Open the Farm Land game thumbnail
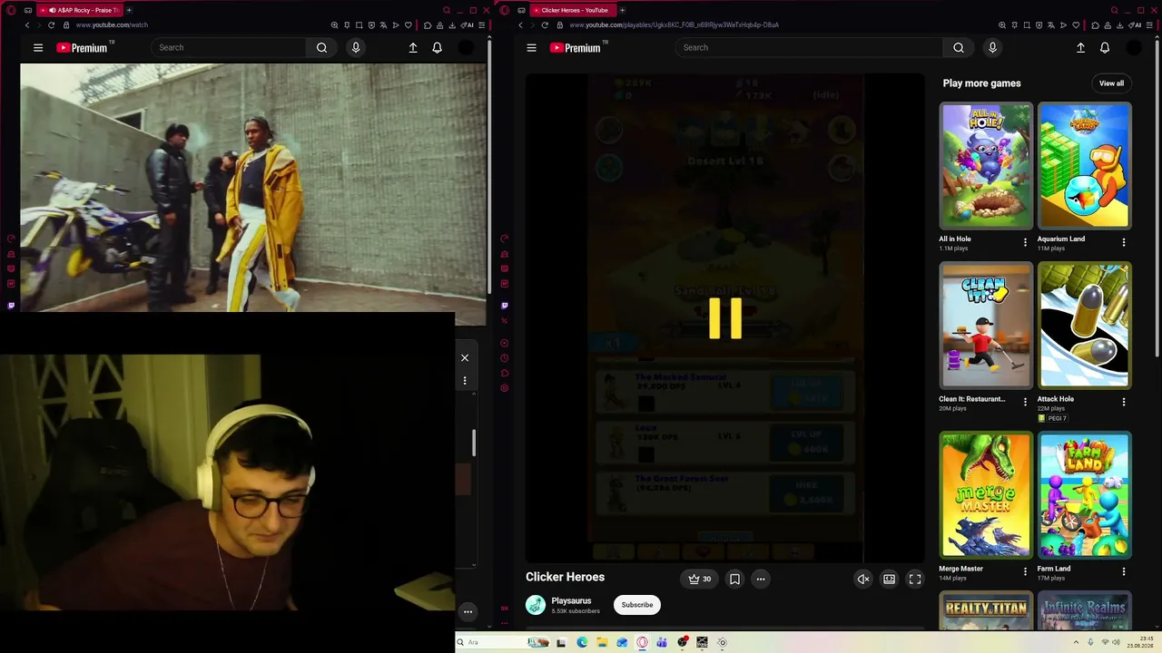1162x653 pixels. (x=1085, y=494)
